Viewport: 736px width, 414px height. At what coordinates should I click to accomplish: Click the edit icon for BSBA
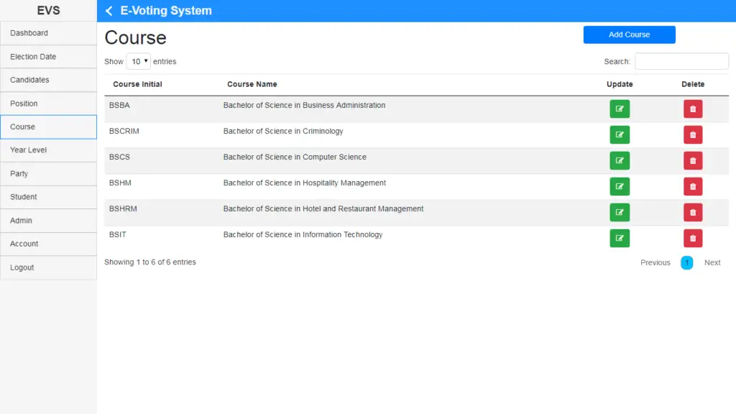click(x=620, y=109)
